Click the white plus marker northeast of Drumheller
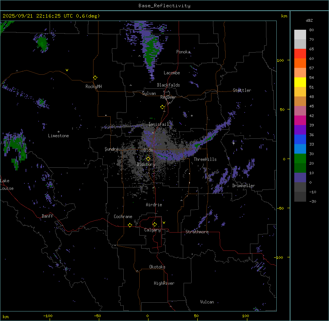 [234, 143]
